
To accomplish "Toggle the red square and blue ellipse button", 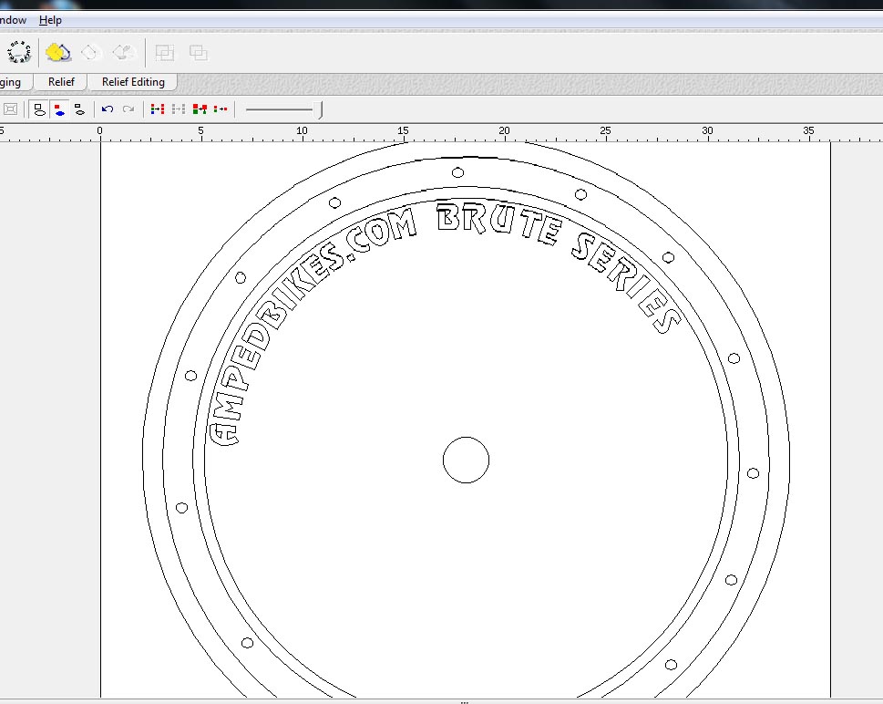I will pos(59,109).
